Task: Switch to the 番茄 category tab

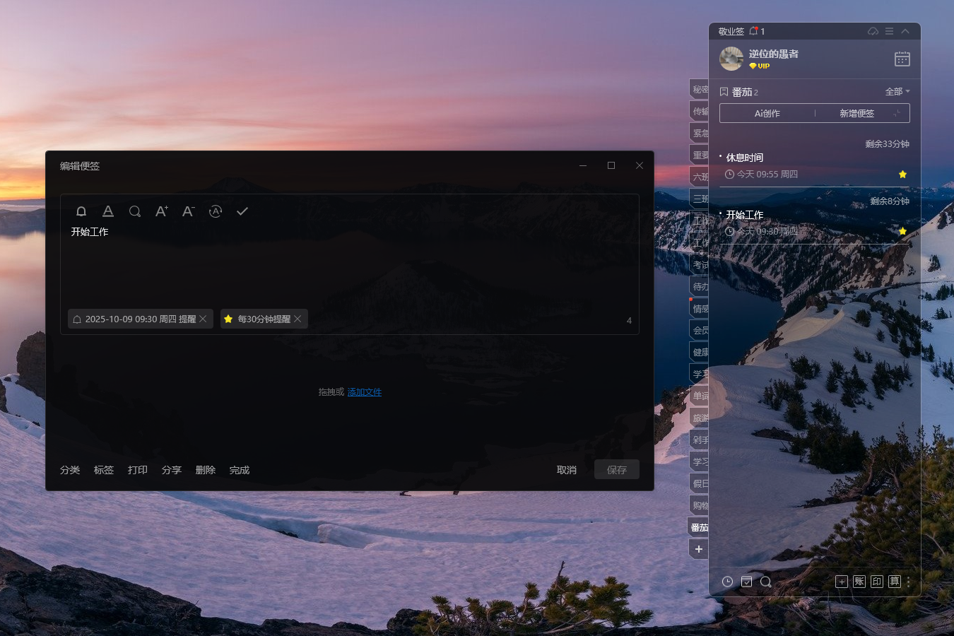Action: point(699,527)
